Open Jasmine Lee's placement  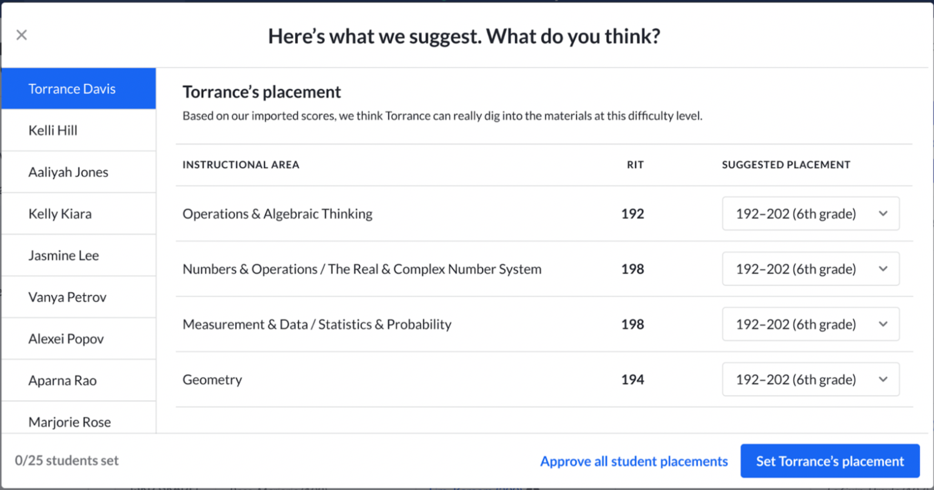[x=79, y=255]
